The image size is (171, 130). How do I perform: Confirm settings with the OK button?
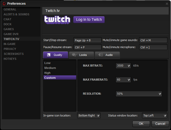[x=141, y=124]
